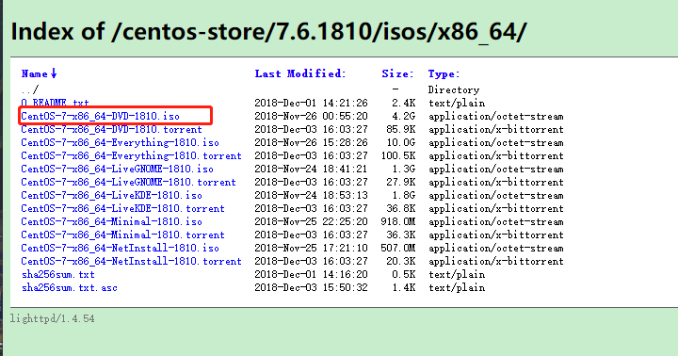Click date 2018-Nov-24 18:41:21 of LiveGNOME iso

[x=311, y=170]
